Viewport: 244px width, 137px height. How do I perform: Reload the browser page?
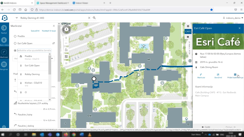pos(14,10)
